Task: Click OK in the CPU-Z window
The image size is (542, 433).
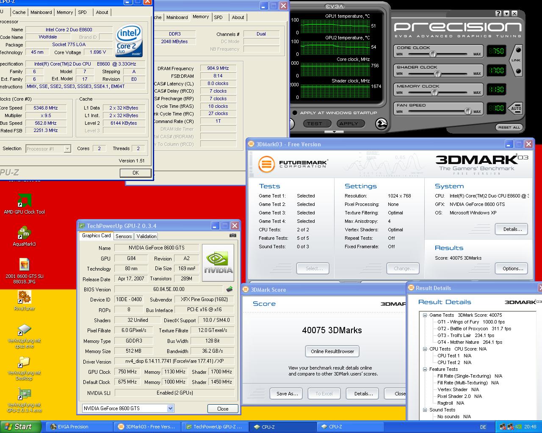Action: pos(135,173)
